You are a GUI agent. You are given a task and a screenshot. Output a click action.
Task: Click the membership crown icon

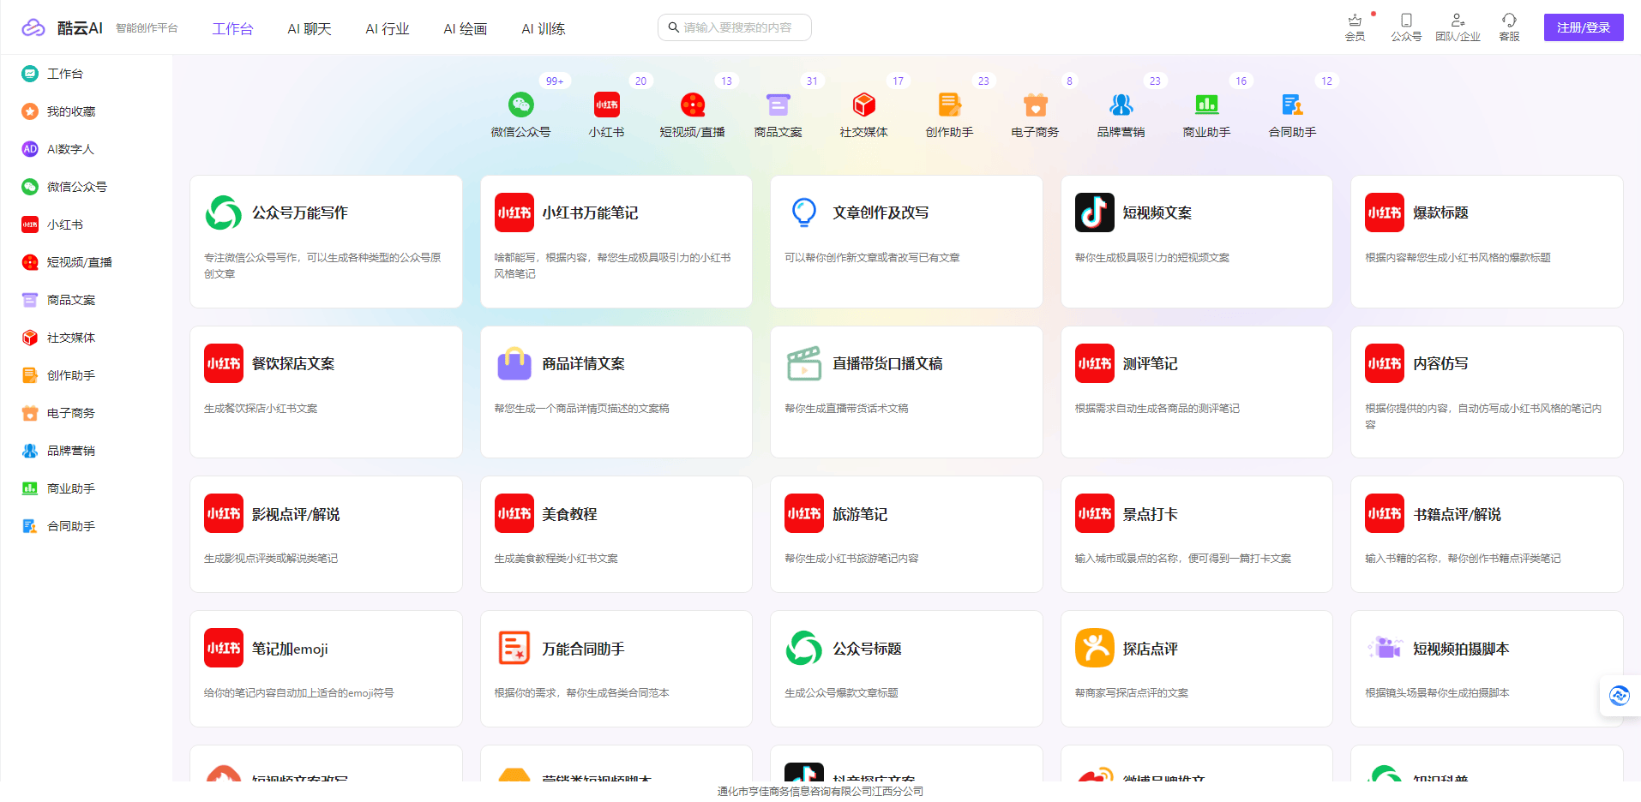point(1355,21)
